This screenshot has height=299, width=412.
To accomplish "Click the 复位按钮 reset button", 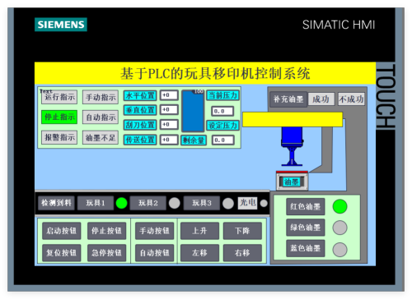I will click(x=62, y=253).
